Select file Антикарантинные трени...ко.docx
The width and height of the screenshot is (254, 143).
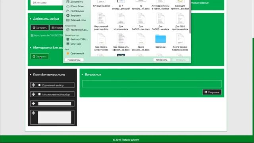click(160, 5)
